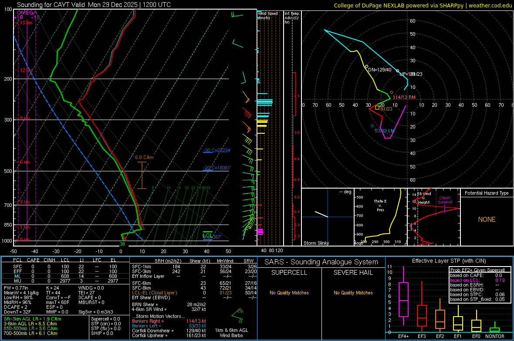Click the 'SHIP = 0.0' value
Image resolution: width=514 pixels, height=341 pixels.
tap(102, 333)
